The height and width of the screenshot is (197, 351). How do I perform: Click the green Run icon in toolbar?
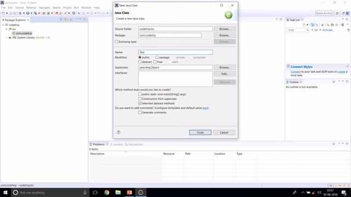click(28, 13)
